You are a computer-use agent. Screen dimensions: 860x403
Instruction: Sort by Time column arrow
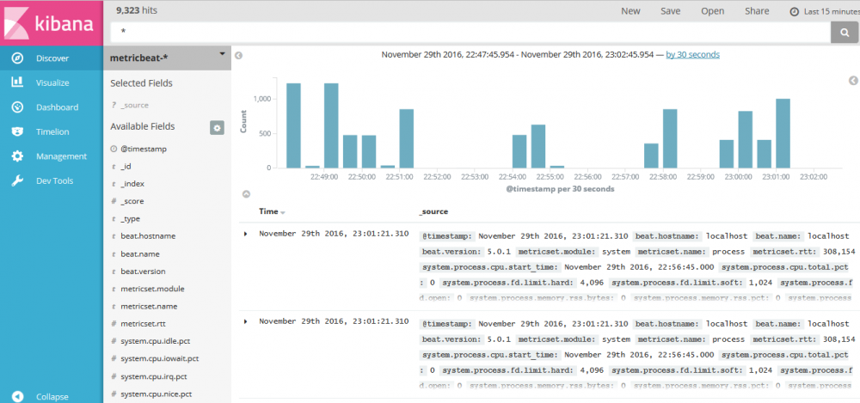tap(283, 212)
